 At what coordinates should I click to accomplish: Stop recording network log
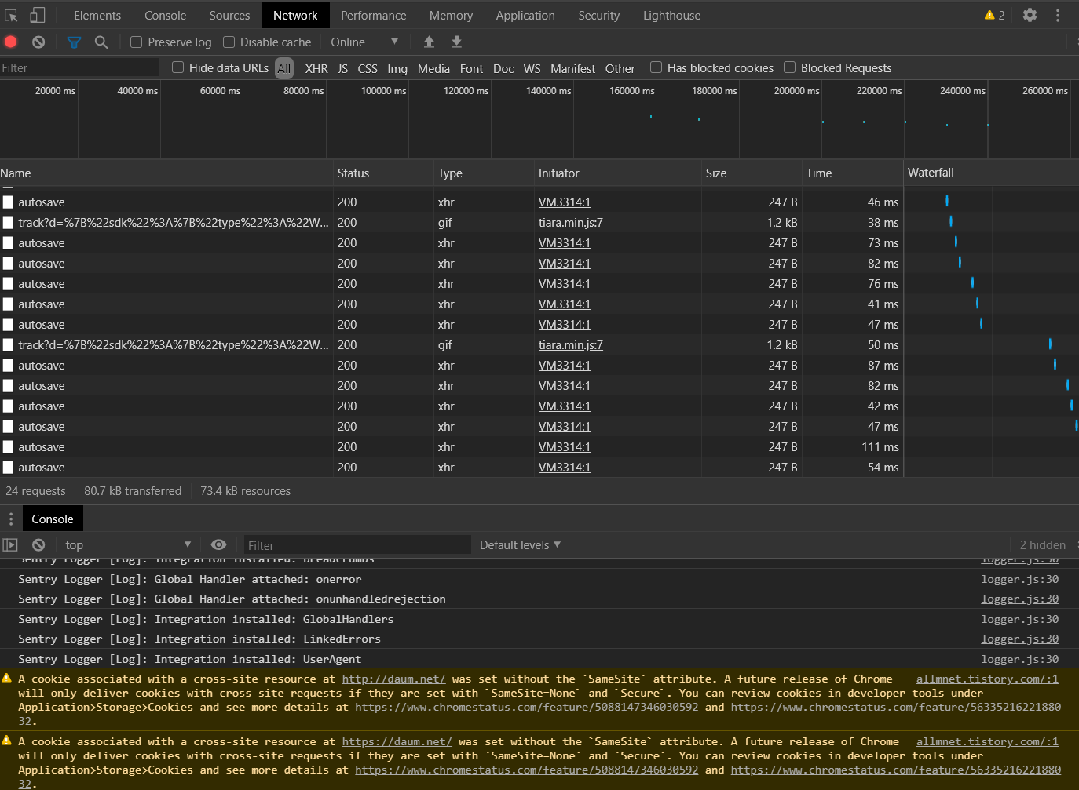[11, 42]
